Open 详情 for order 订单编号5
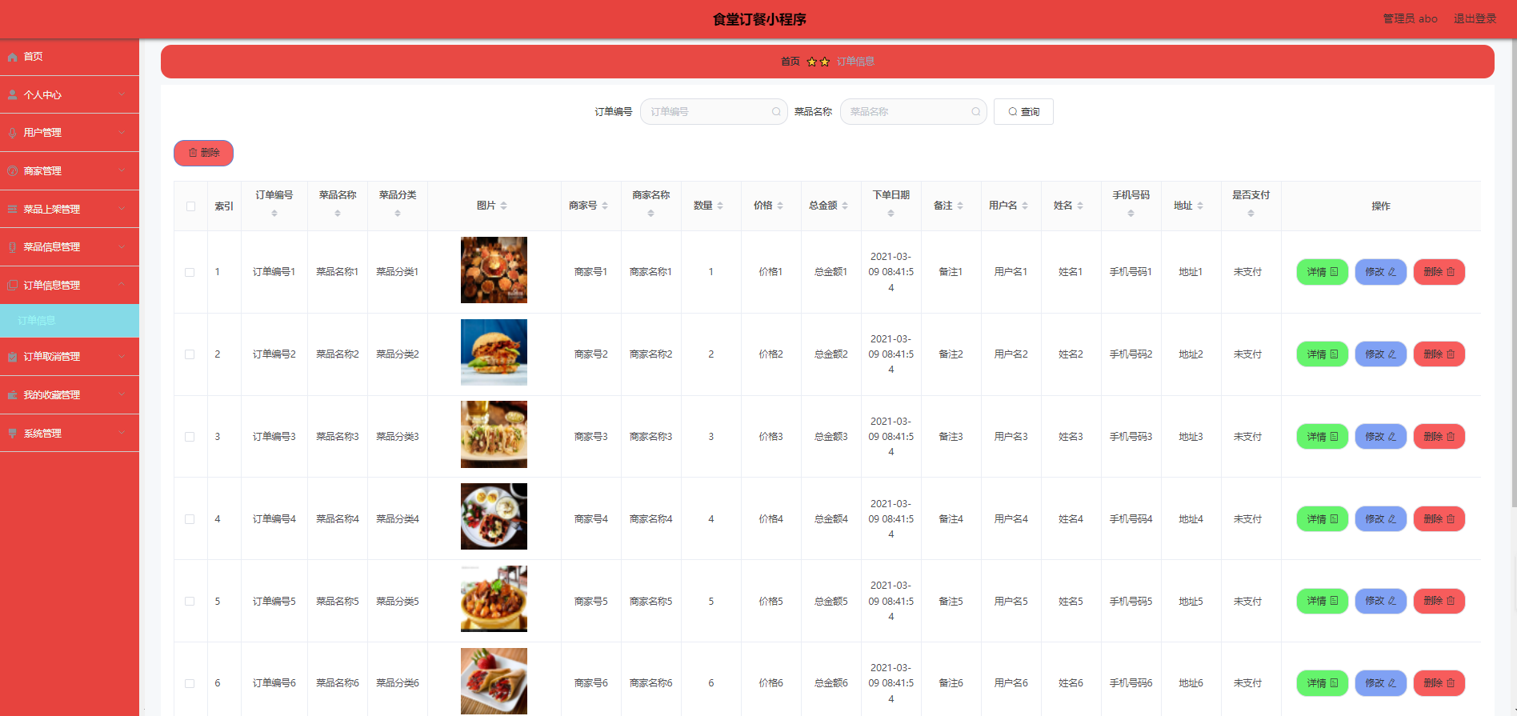 [x=1322, y=601]
